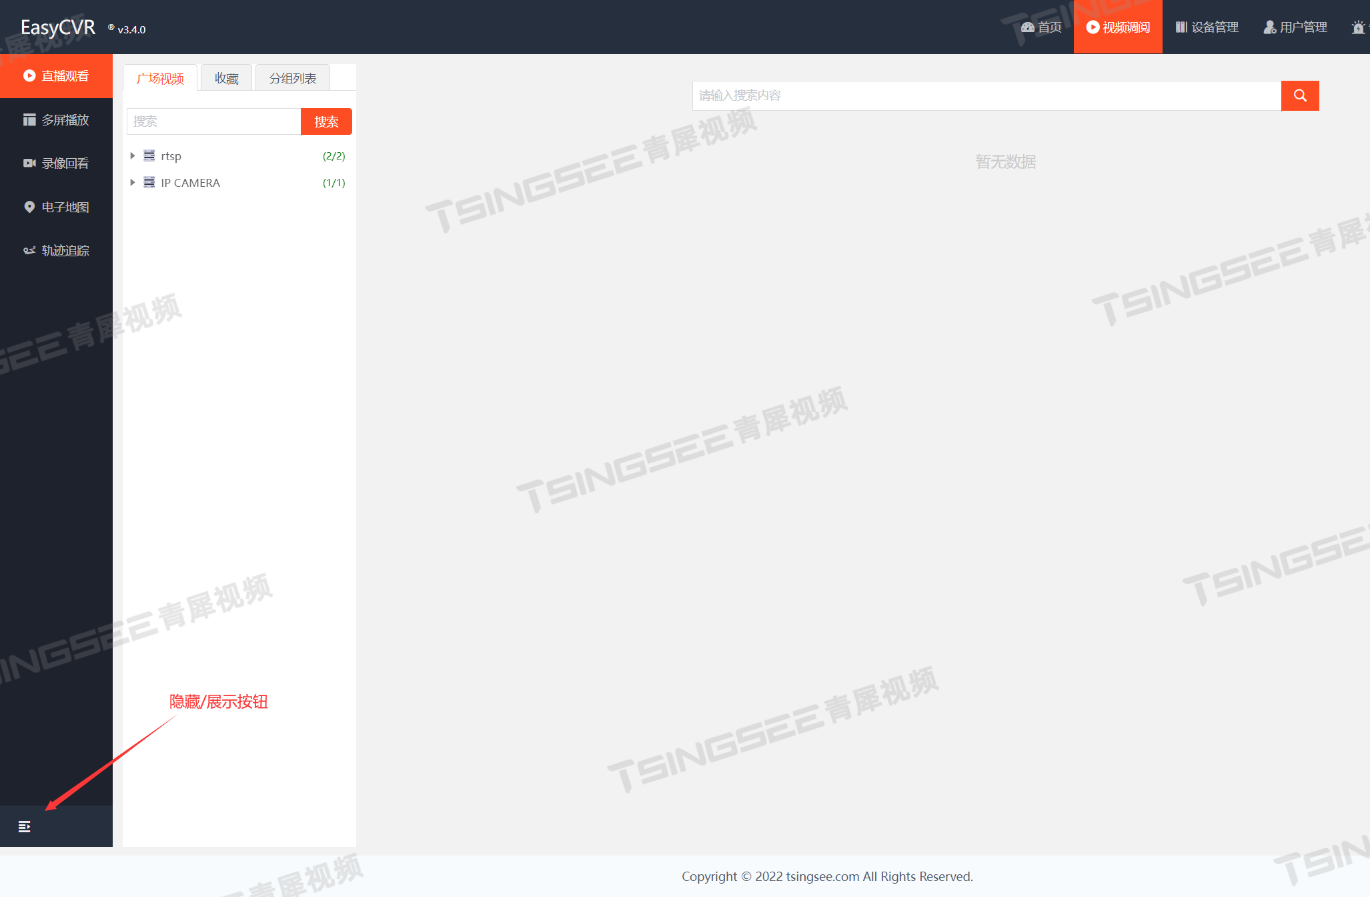Click the magnifier search icon button
Image resolution: width=1370 pixels, height=897 pixels.
1299,95
